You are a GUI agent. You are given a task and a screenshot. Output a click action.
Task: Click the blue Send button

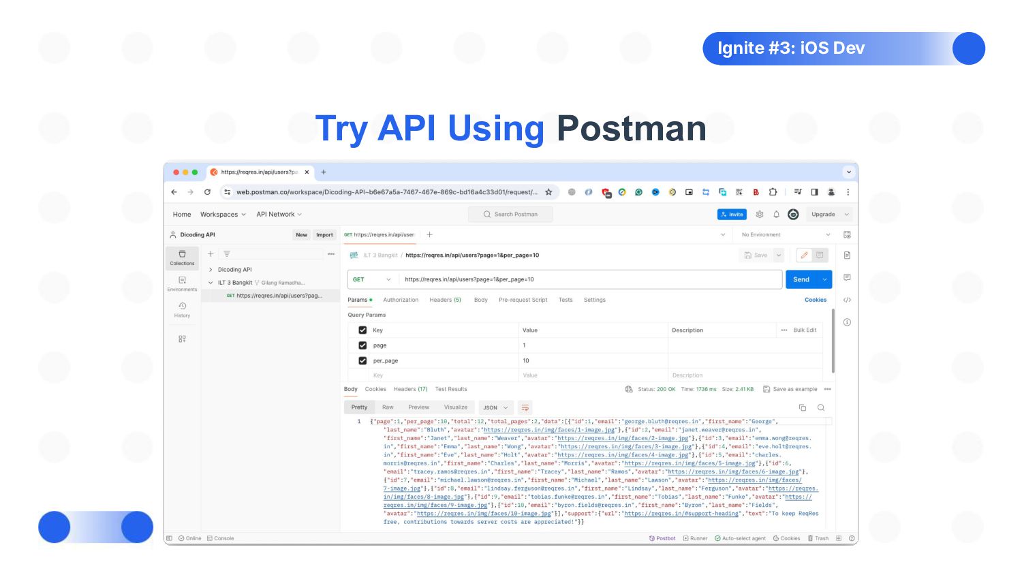[801, 279]
